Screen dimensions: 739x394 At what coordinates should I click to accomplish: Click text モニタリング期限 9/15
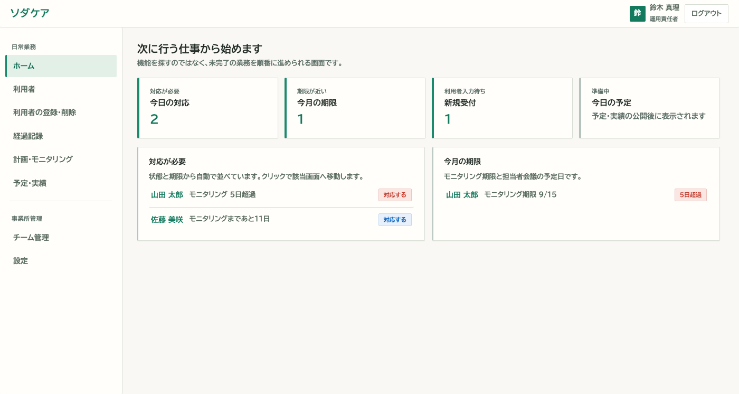tap(520, 194)
